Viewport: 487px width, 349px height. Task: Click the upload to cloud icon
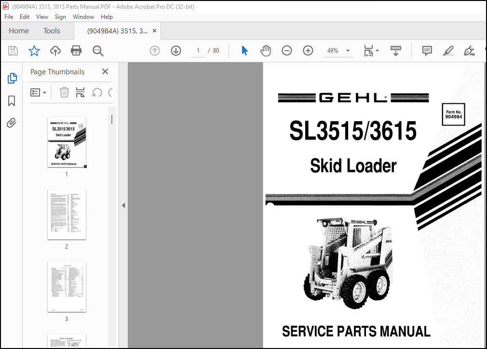[x=55, y=51]
